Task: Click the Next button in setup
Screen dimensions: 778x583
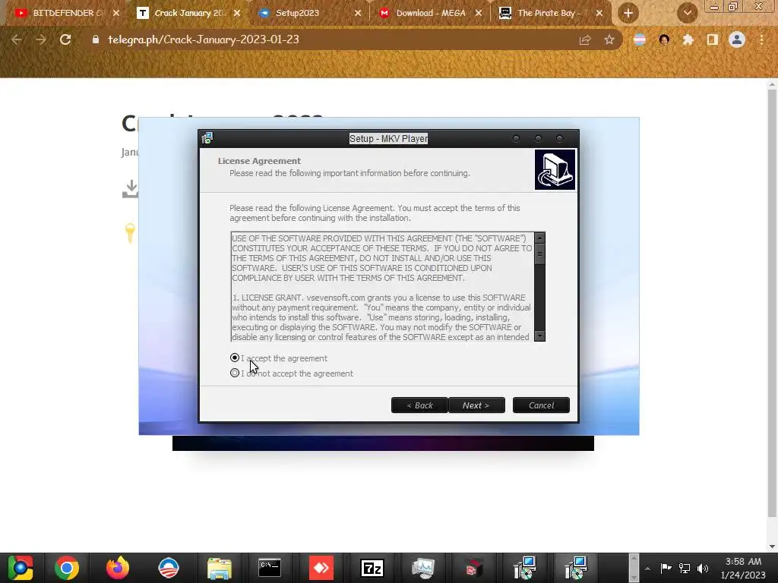Action: (x=476, y=405)
